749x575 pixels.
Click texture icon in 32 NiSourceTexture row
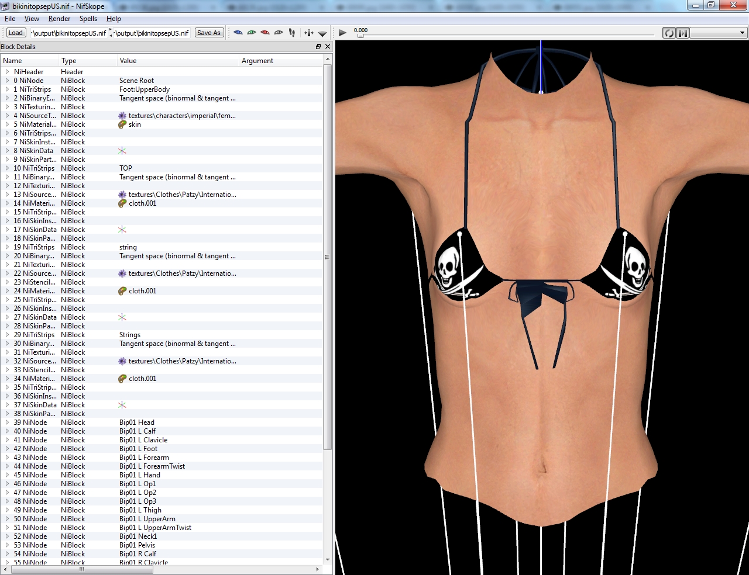pyautogui.click(x=122, y=361)
